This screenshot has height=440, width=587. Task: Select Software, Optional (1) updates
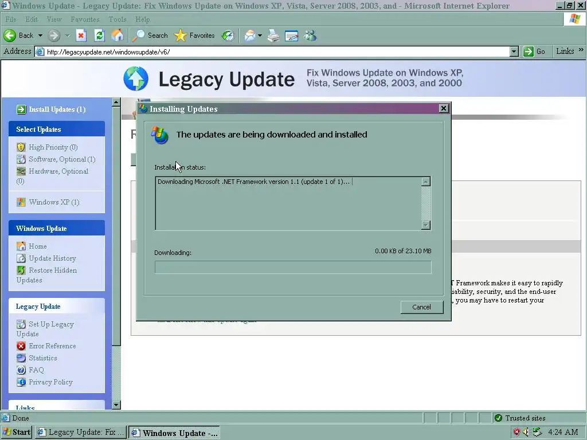[62, 159]
